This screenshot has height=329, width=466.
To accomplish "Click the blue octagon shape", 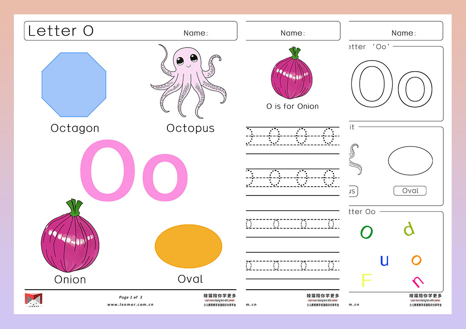I will (74, 85).
